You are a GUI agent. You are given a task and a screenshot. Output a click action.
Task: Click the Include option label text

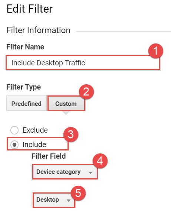[34, 145]
